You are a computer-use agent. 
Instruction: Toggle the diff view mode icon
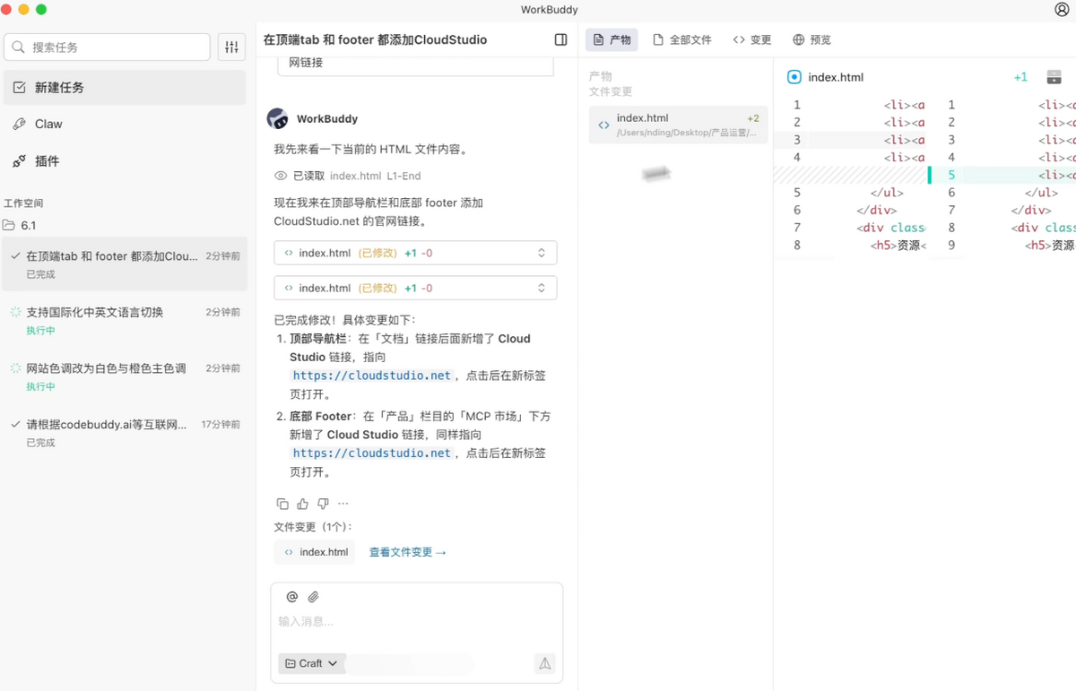[x=1054, y=77]
